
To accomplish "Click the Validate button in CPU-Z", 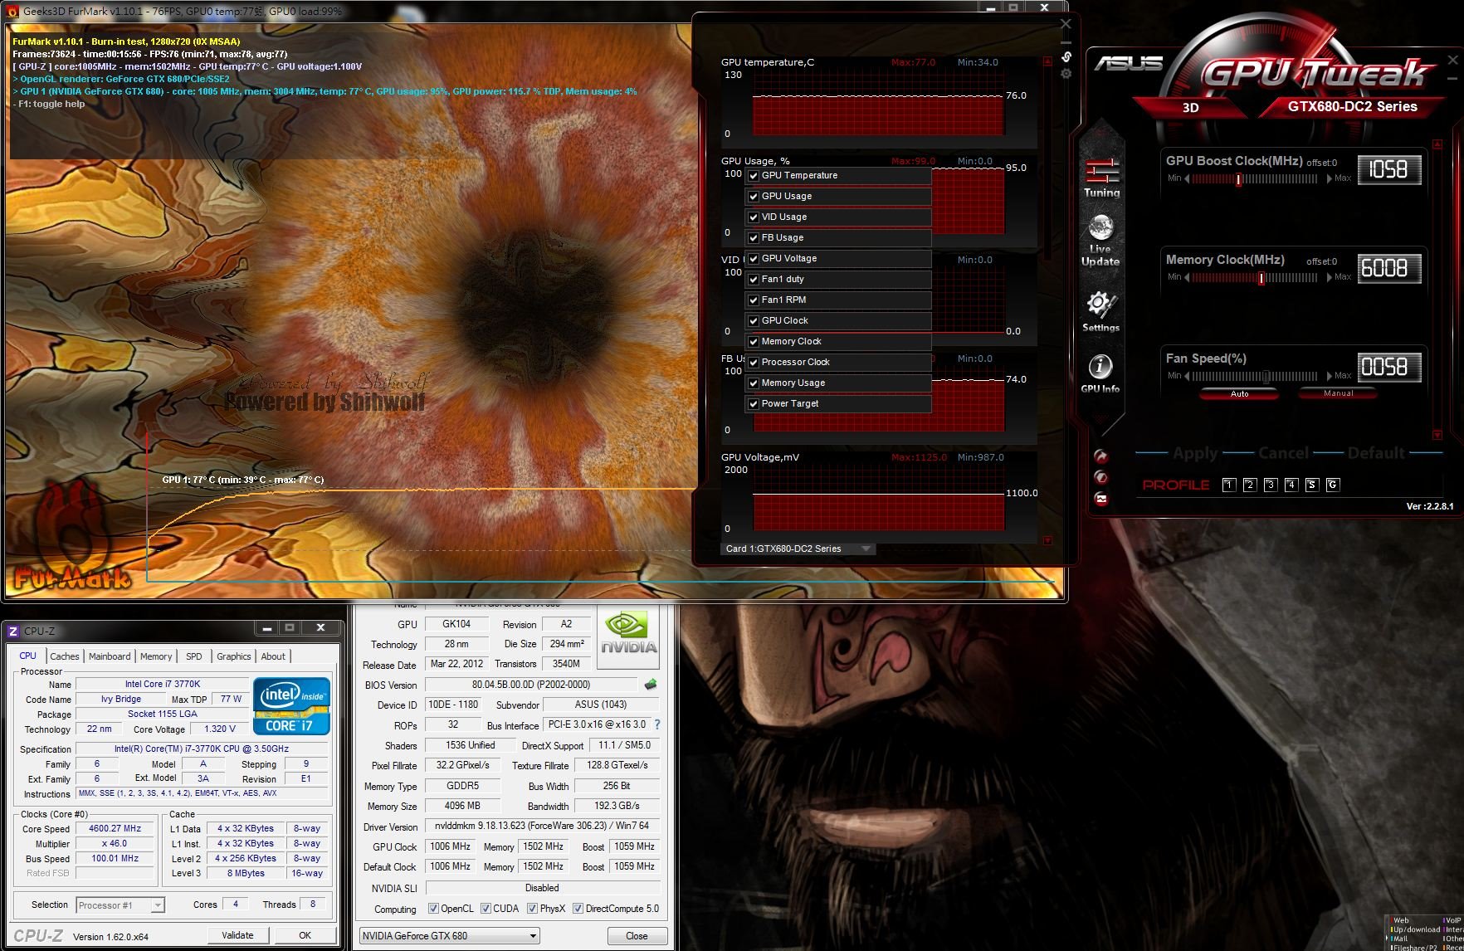I will (x=237, y=935).
